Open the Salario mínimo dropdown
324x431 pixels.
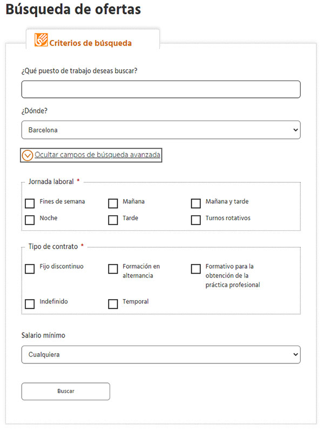pyautogui.click(x=161, y=355)
